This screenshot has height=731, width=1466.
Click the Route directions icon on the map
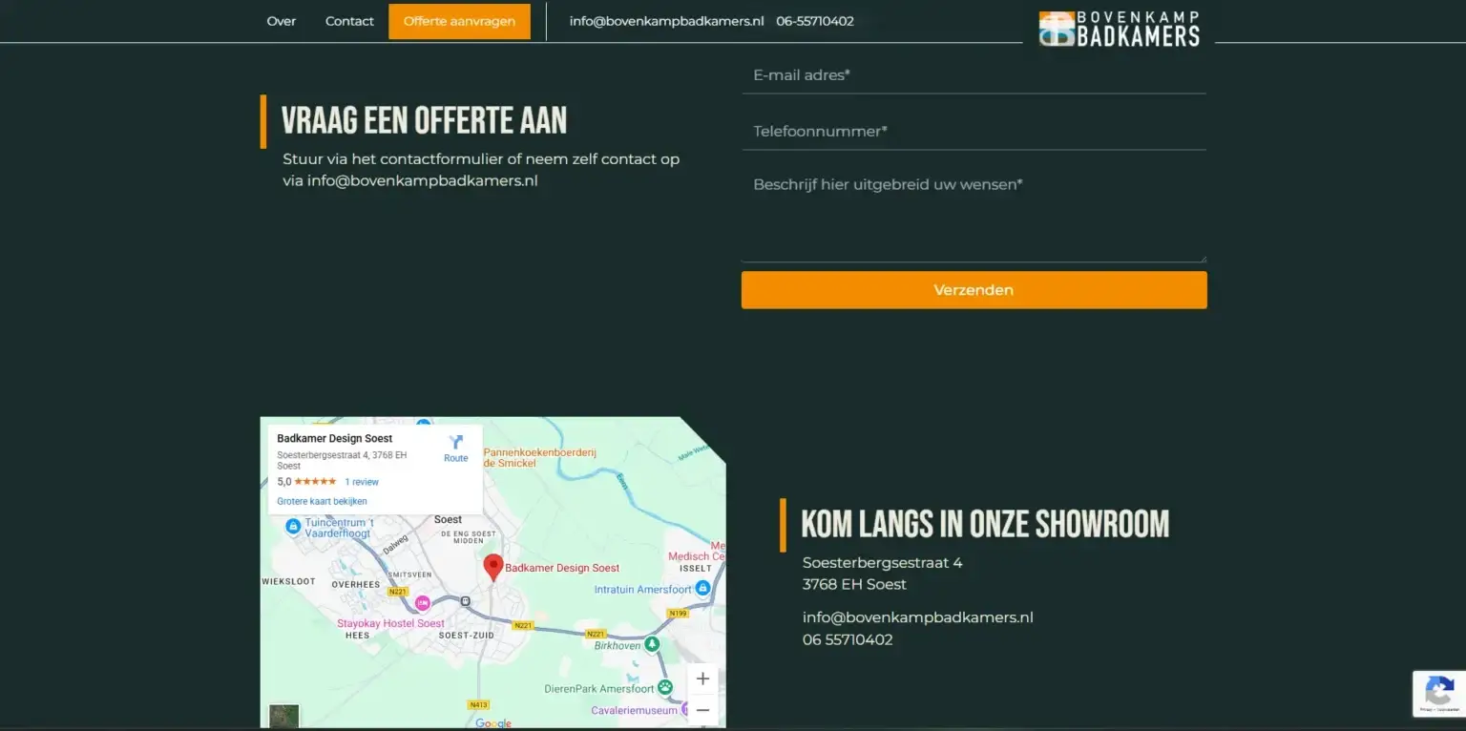[x=455, y=443]
